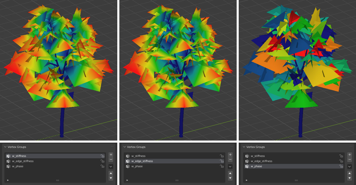
Task: Add a vertex group in the left panel
Action: click(111, 155)
